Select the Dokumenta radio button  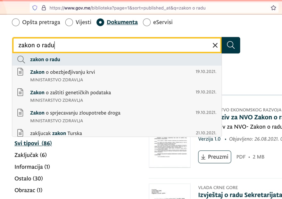(x=100, y=22)
